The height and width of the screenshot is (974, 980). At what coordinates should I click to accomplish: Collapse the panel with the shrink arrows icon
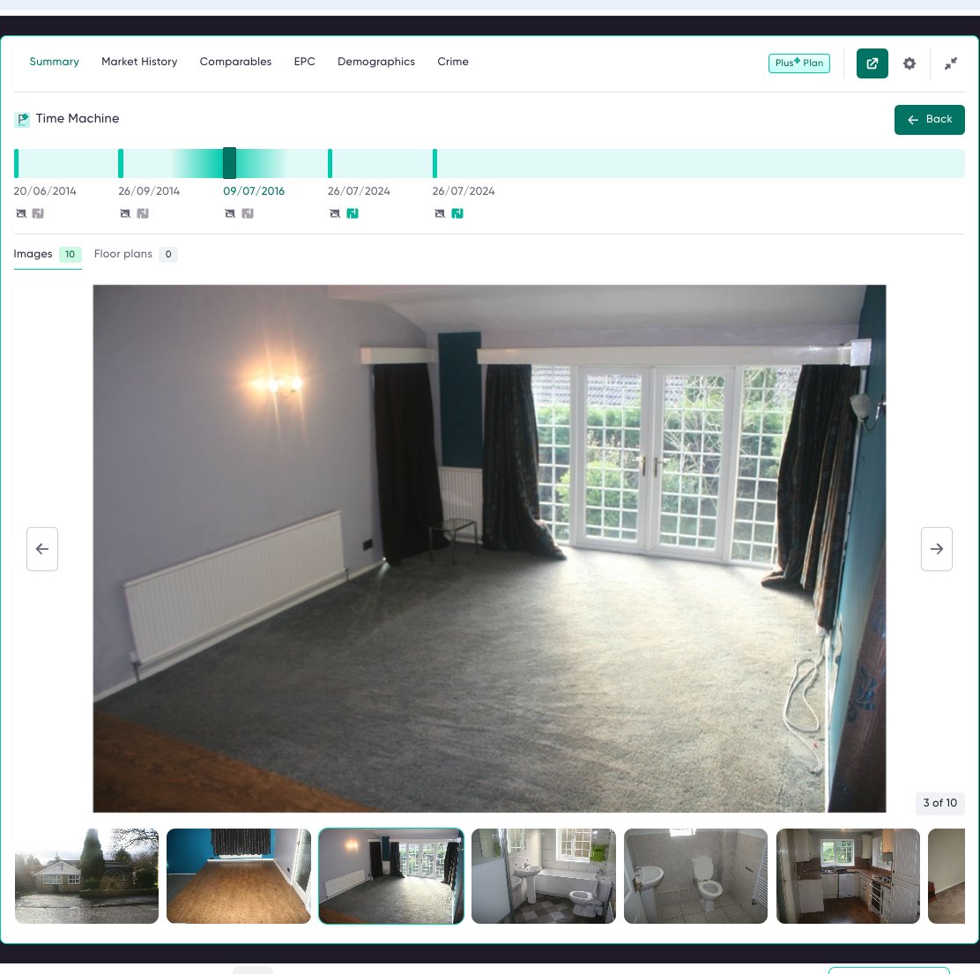951,63
